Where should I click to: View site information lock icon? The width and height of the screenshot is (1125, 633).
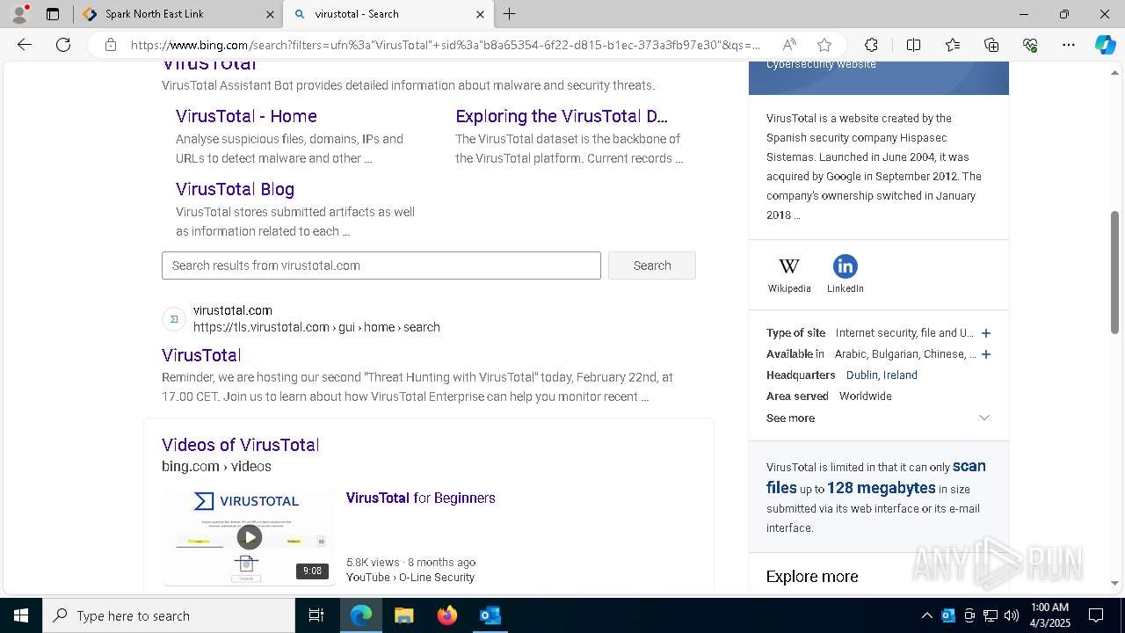click(x=111, y=45)
